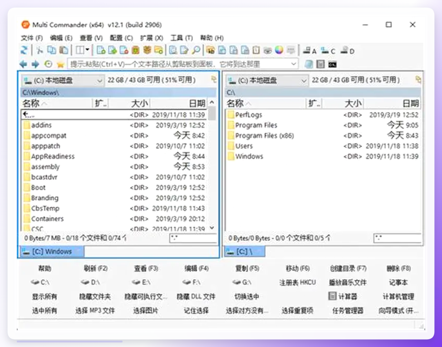Select the PerfLogs folder

pos(323,115)
